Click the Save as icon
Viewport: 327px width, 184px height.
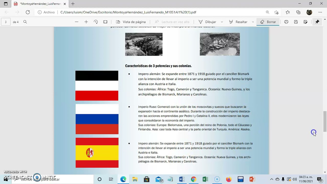pos(306,22)
